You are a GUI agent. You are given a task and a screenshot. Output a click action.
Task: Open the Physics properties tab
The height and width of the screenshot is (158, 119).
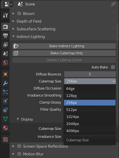pyautogui.click(x=5, y=101)
